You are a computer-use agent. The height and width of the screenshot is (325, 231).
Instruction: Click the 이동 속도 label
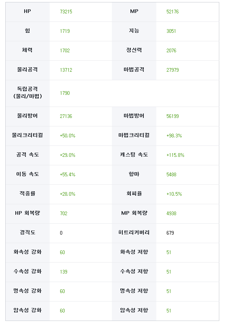point(27,174)
